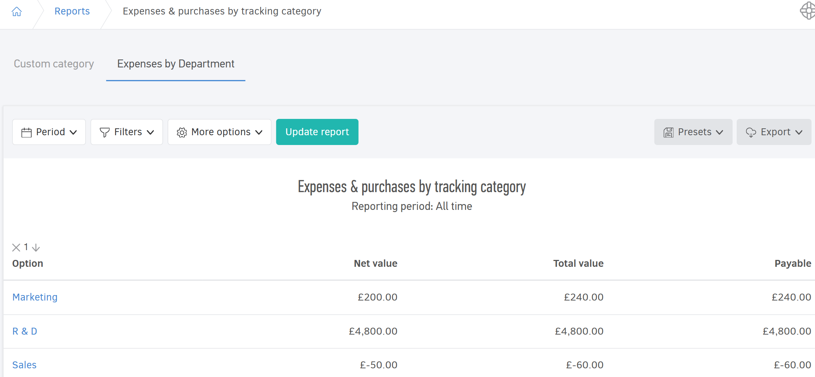815x377 pixels.
Task: Sort by the Net value column header
Action: point(375,264)
